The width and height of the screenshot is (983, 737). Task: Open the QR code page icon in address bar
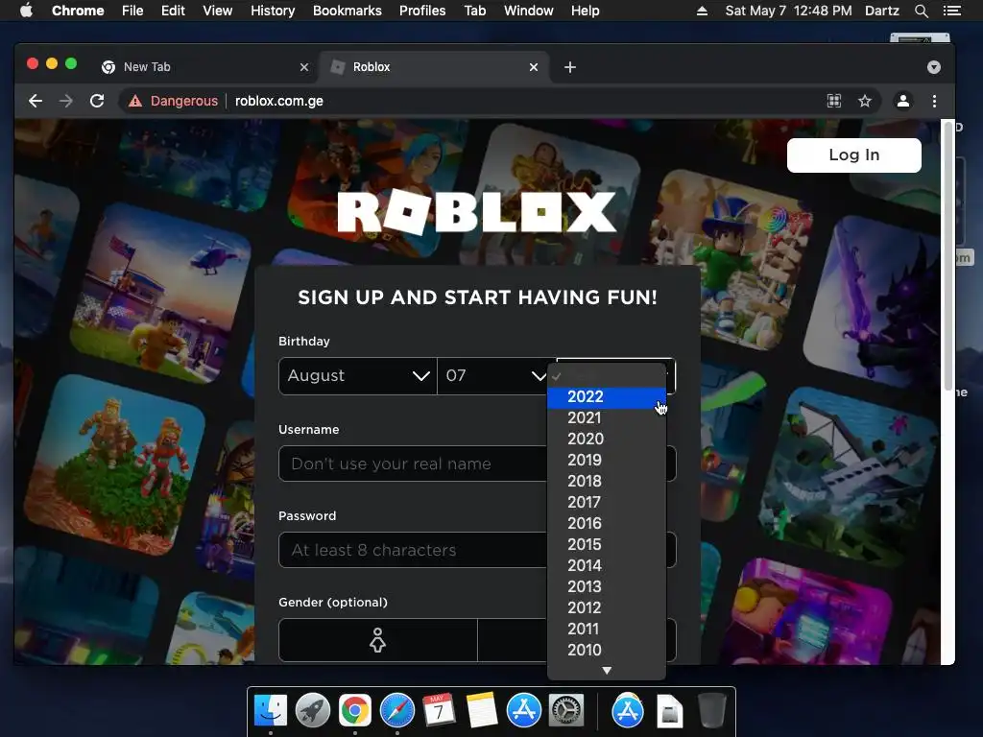point(834,101)
